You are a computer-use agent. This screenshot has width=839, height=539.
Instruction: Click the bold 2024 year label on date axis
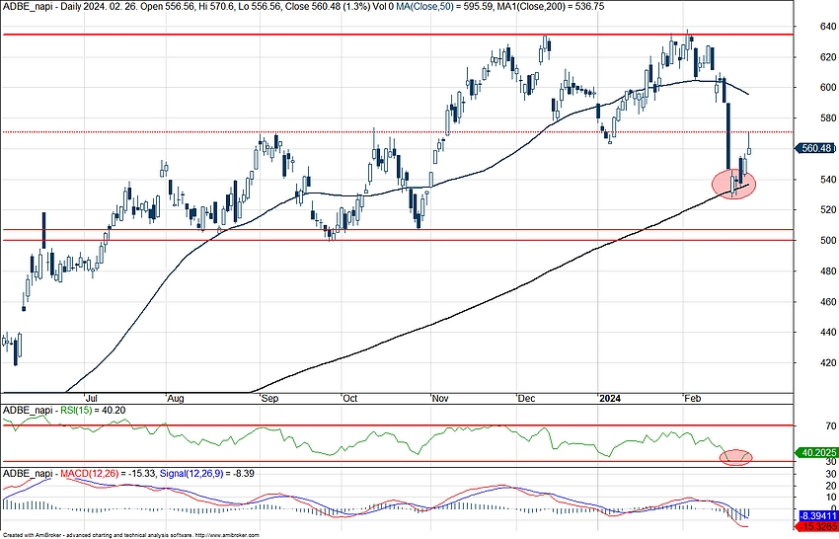[x=610, y=399]
